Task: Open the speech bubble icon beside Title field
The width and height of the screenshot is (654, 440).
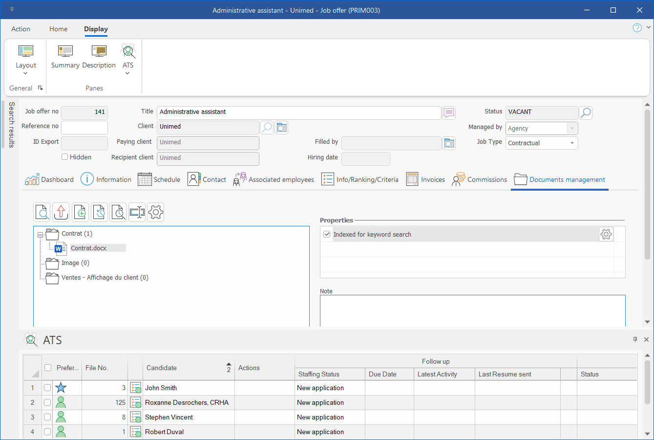Action: coord(449,112)
